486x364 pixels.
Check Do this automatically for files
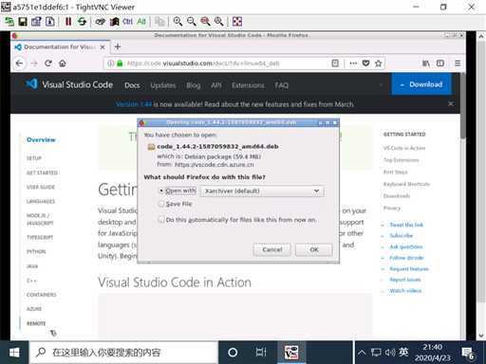tap(161, 219)
